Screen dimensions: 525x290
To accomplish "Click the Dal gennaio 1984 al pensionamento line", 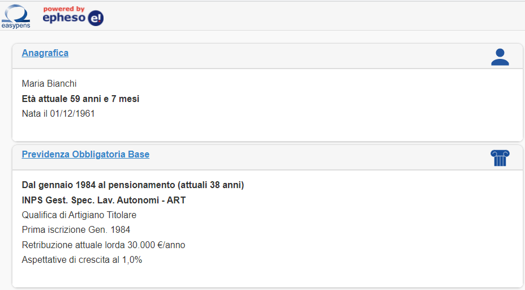I will click(133, 185).
